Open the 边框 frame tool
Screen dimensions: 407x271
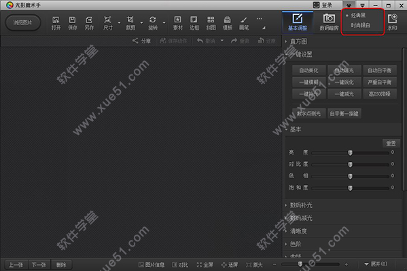point(194,23)
